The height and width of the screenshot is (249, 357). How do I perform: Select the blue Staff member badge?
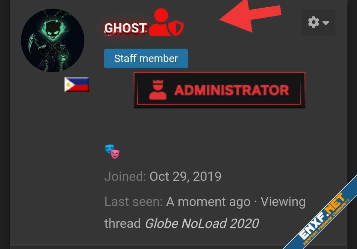tap(146, 59)
